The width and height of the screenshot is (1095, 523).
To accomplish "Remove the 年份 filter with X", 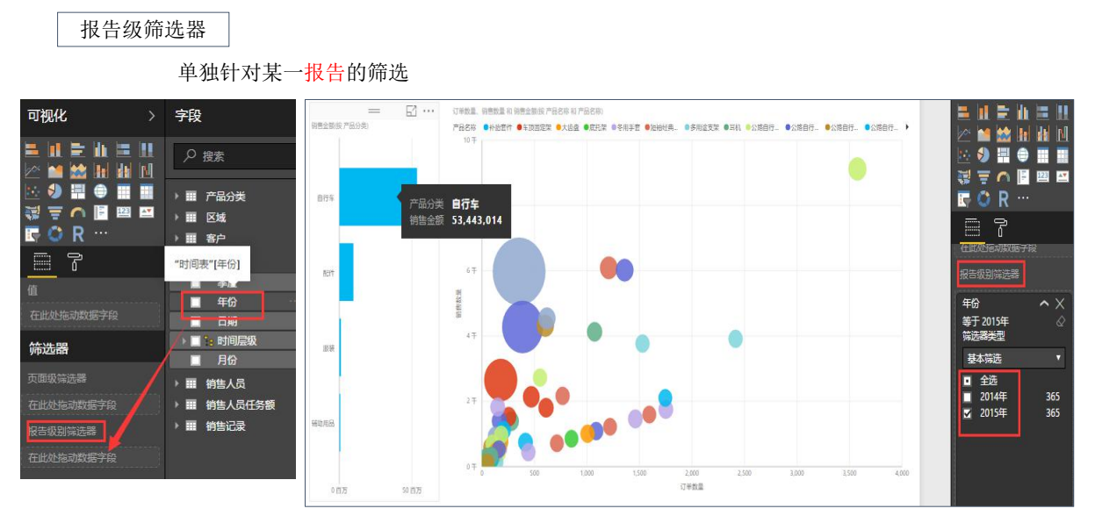I will [x=1060, y=304].
